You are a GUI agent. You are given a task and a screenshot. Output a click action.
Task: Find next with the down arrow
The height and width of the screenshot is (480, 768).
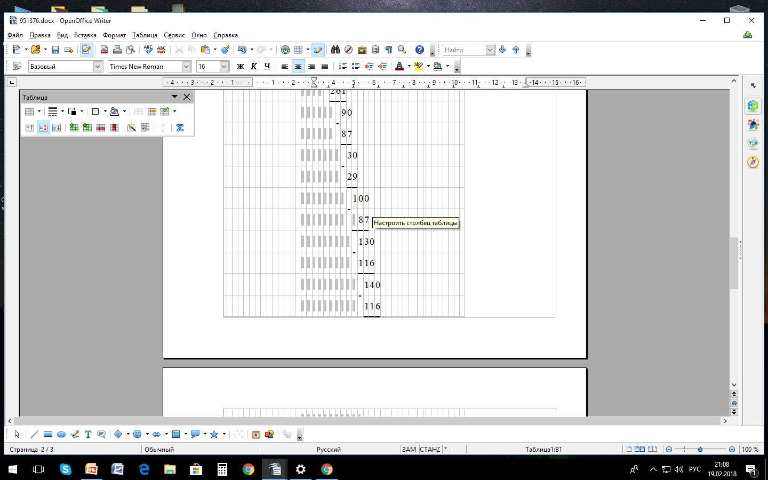502,50
